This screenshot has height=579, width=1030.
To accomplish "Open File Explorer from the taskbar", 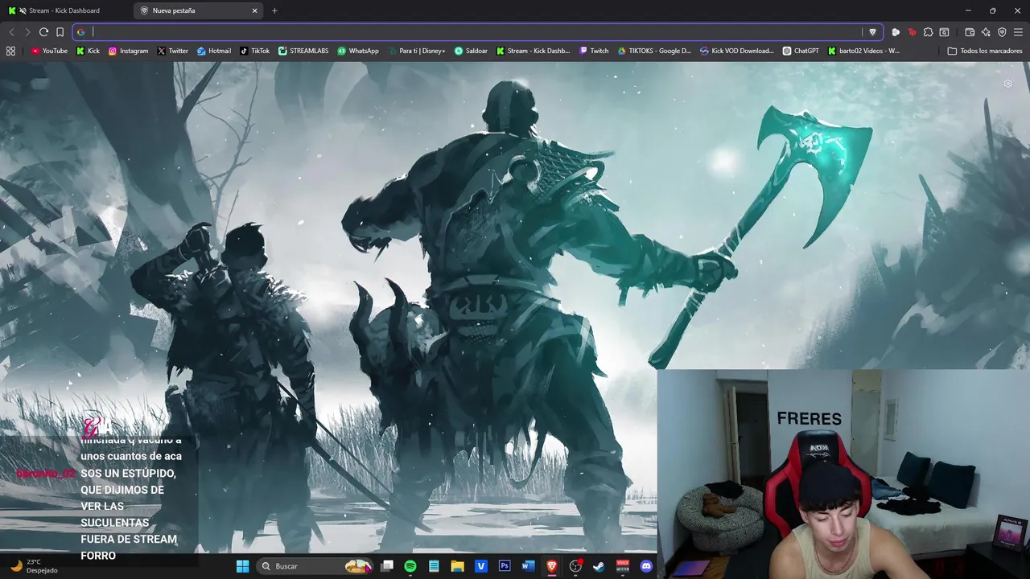I will point(457,566).
